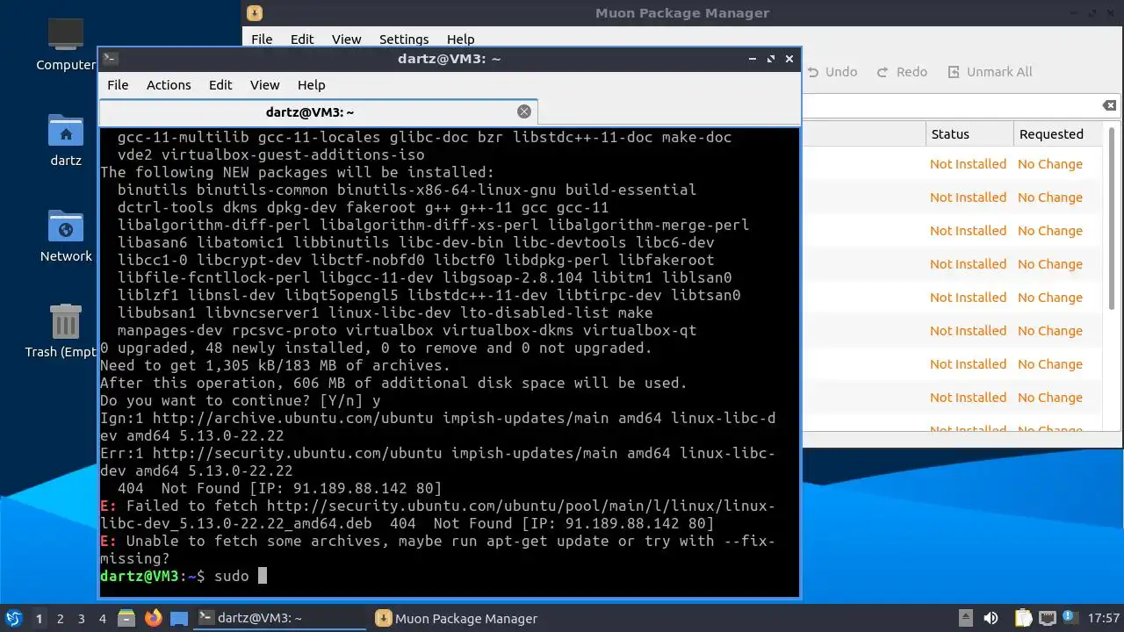
Task: Select the dartz@VM3 terminal tab
Action: click(319, 112)
